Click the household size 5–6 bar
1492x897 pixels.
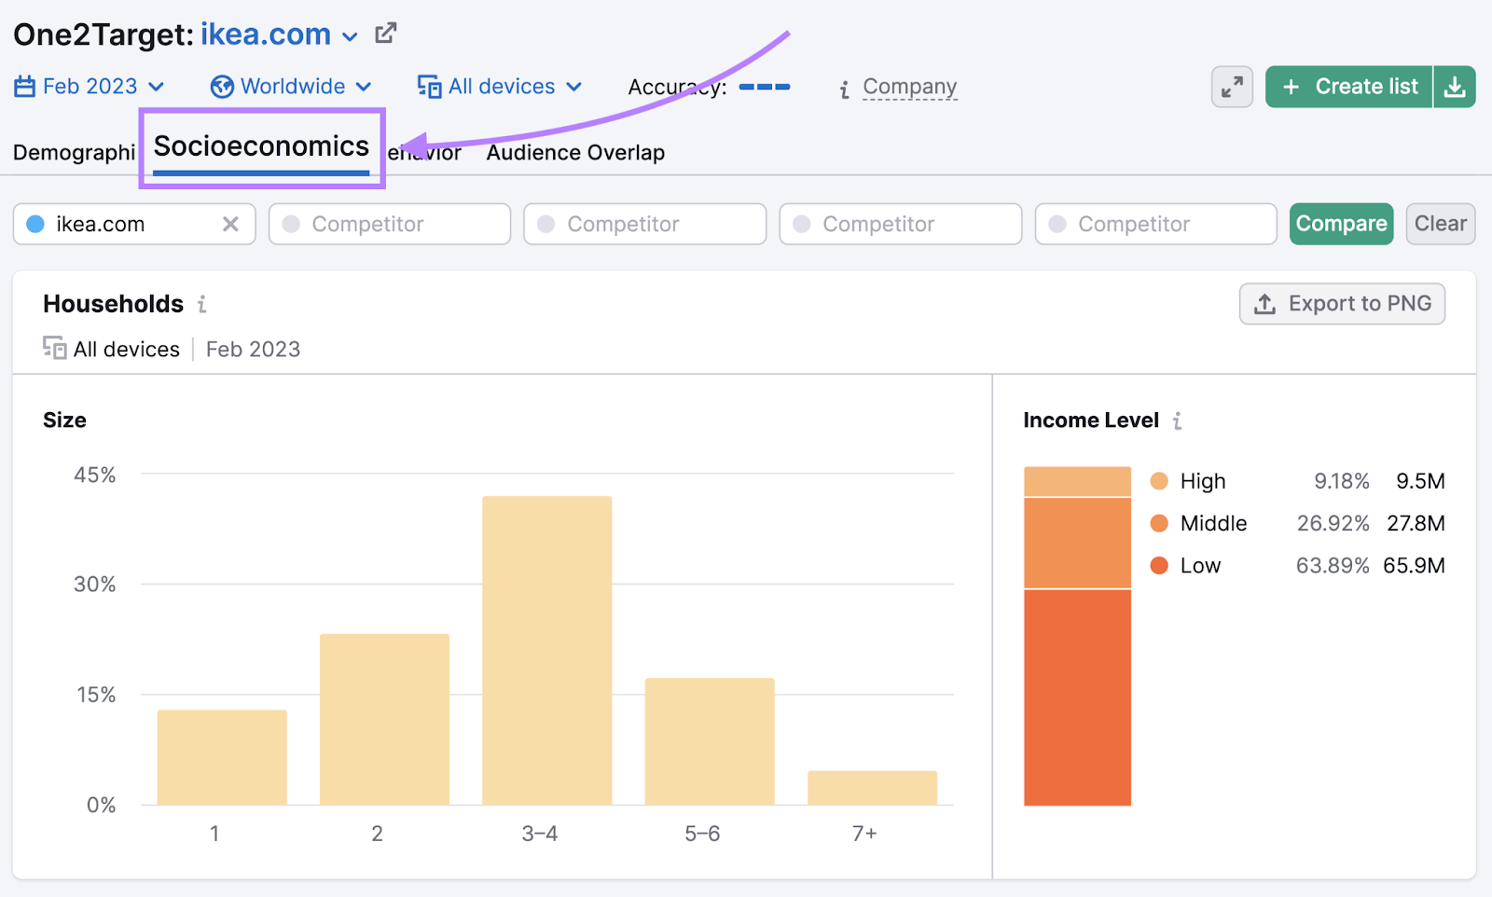pyautogui.click(x=710, y=741)
